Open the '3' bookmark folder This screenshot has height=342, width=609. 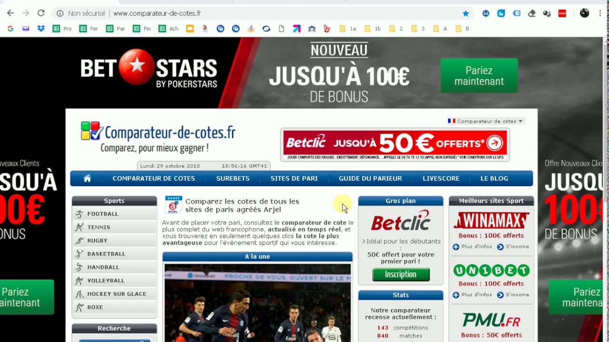click(418, 28)
